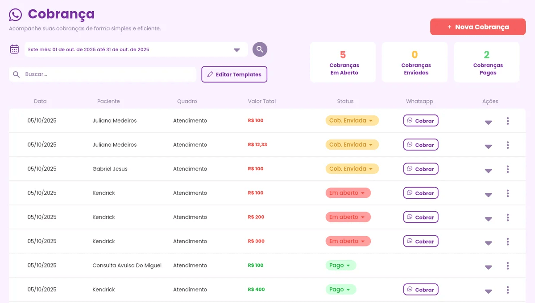
Task: Create a new charge with Nova Cobrança
Action: pyautogui.click(x=477, y=27)
